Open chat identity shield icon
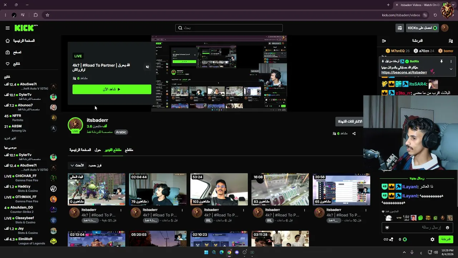Screen dimensions: 458x258 tap(387, 228)
